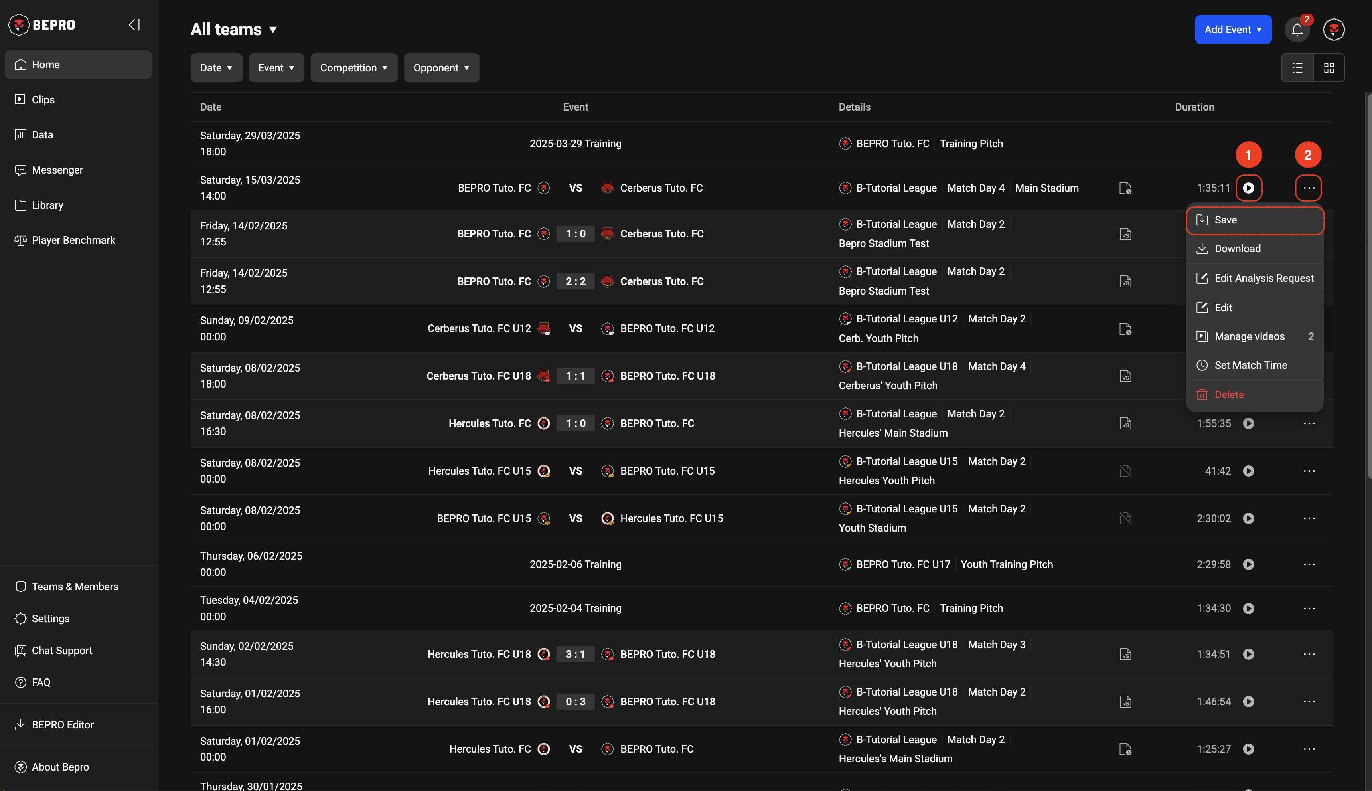The height and width of the screenshot is (791, 1372).
Task: Click the Add Event button
Action: coord(1232,30)
